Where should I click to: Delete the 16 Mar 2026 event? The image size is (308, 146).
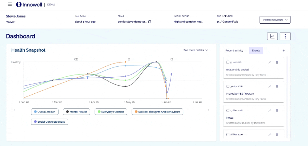coord(277,135)
